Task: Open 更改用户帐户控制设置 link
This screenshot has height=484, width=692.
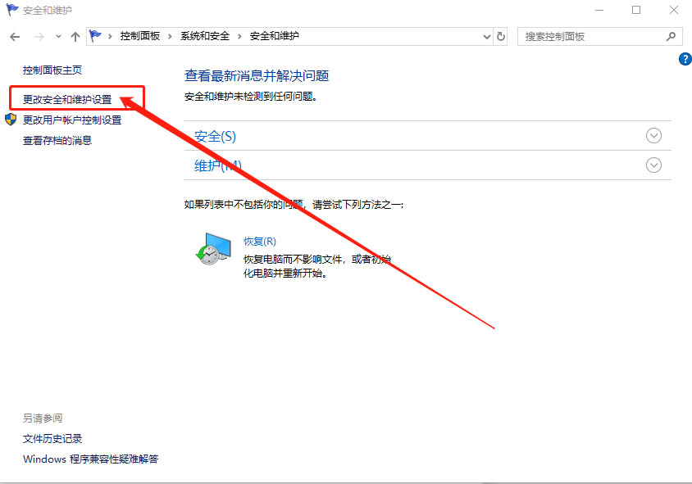Action: coord(72,120)
